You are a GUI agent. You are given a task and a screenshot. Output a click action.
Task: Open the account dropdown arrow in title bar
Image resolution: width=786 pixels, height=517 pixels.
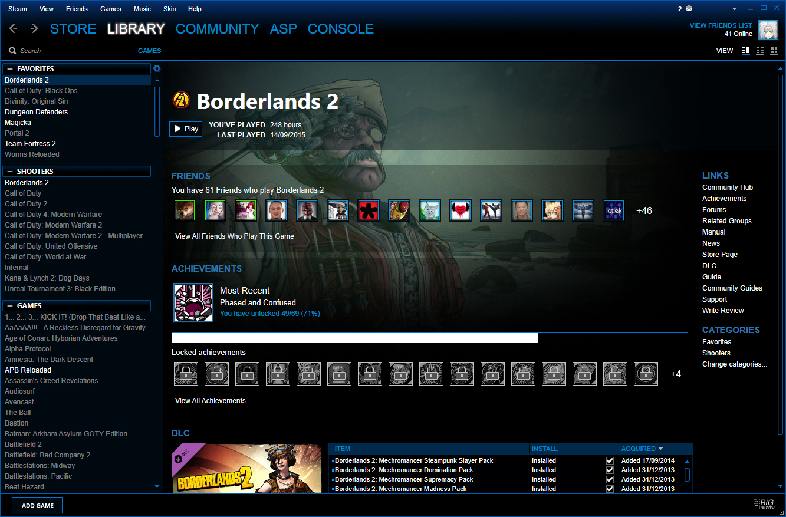734,9
